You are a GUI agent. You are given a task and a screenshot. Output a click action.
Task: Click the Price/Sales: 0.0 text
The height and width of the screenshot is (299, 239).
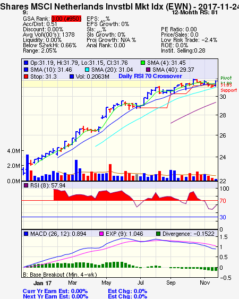(180, 35)
